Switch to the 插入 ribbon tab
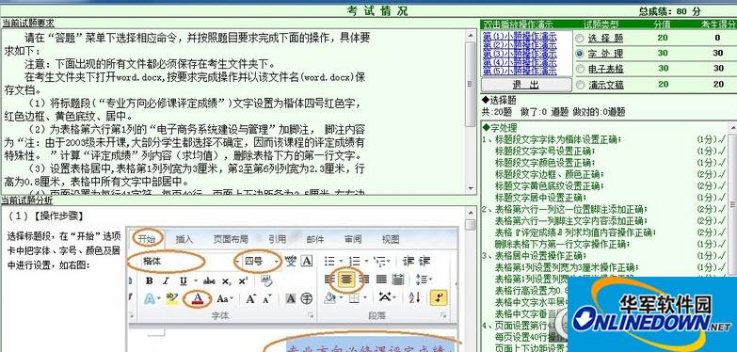This screenshot has height=352, width=737. click(184, 239)
